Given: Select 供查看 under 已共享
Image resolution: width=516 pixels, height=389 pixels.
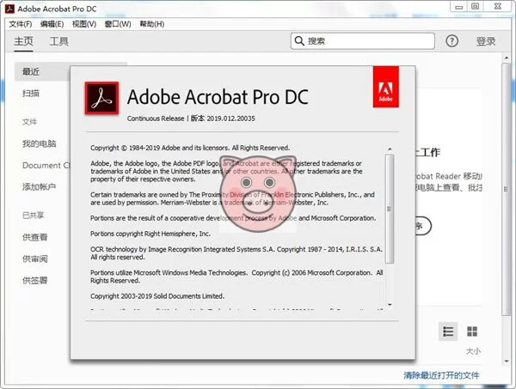Looking at the screenshot, I should pos(35,237).
